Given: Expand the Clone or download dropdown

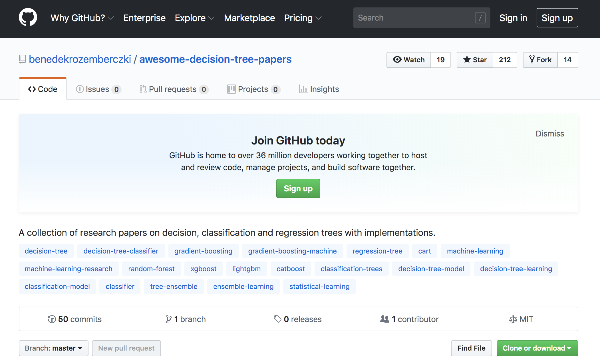Looking at the screenshot, I should tap(537, 348).
